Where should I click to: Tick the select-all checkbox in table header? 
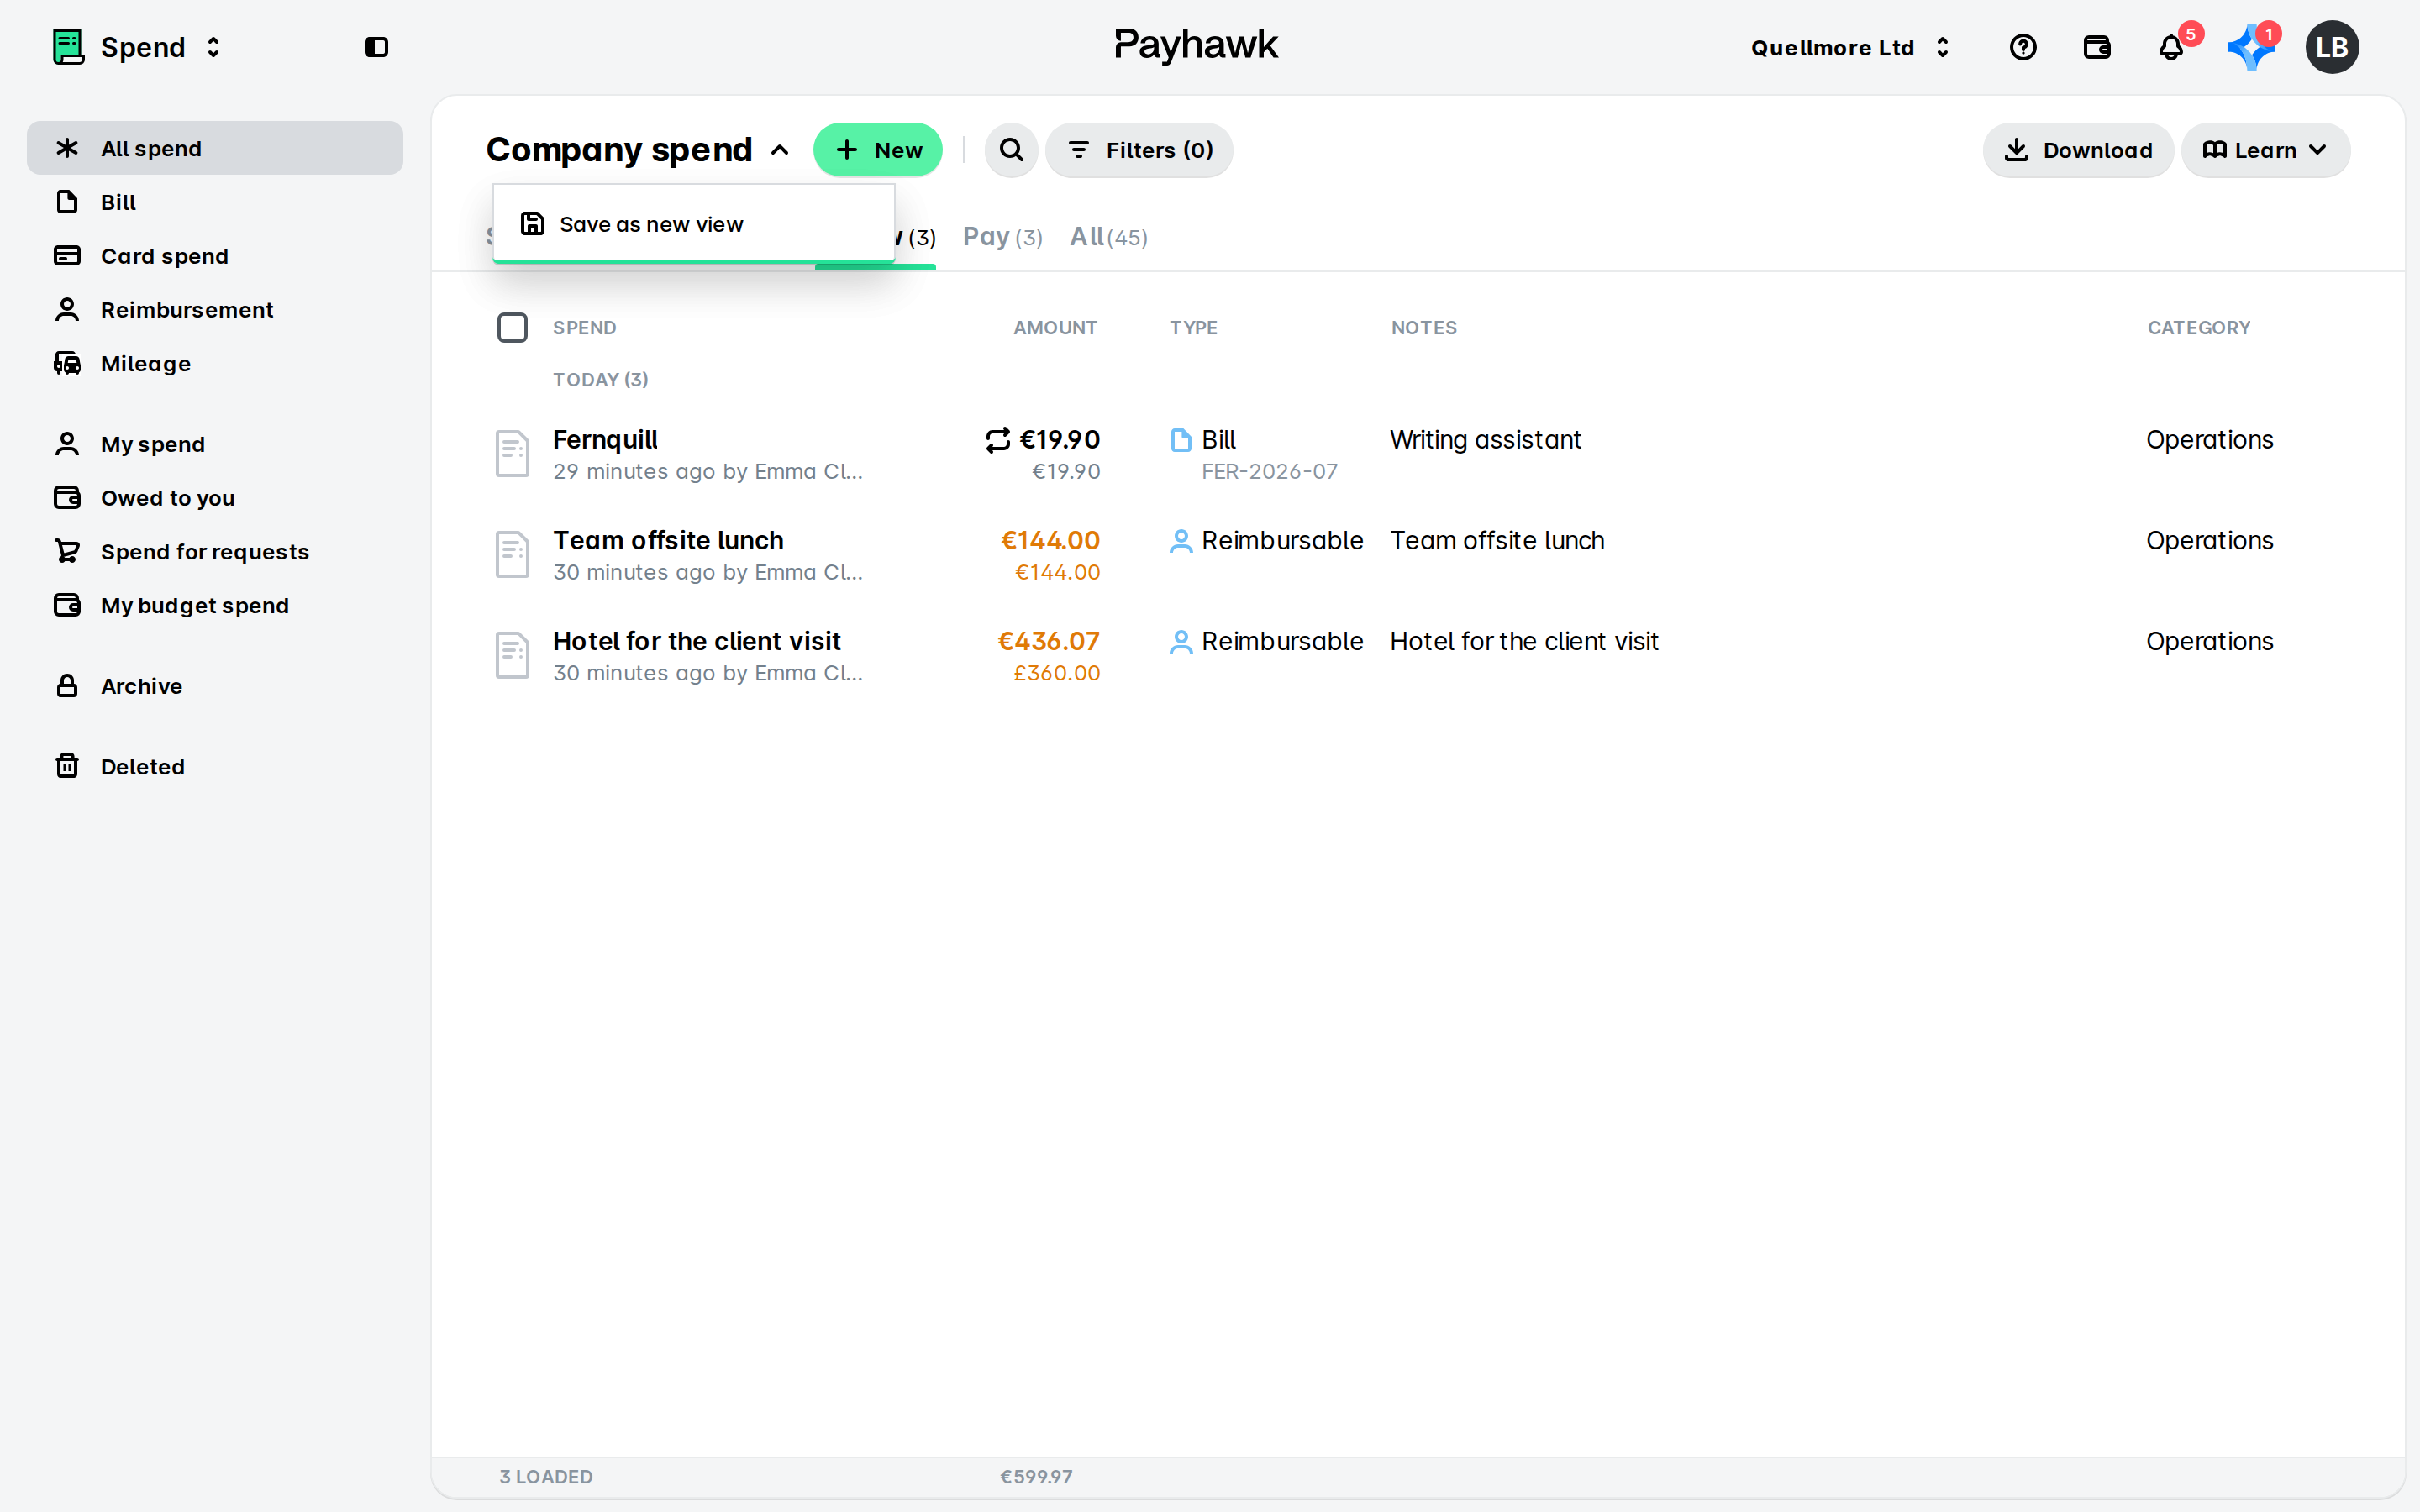[x=512, y=328]
